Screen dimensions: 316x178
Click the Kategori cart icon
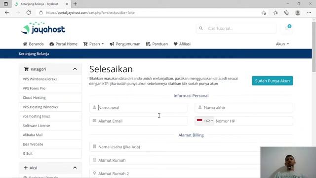pyautogui.click(x=26, y=69)
